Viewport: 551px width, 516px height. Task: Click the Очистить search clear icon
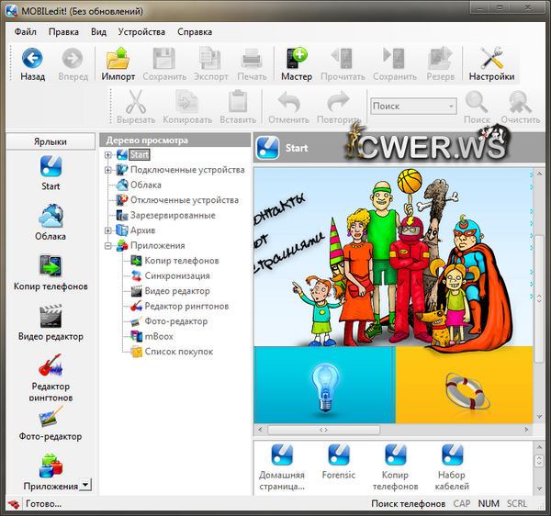click(x=520, y=102)
